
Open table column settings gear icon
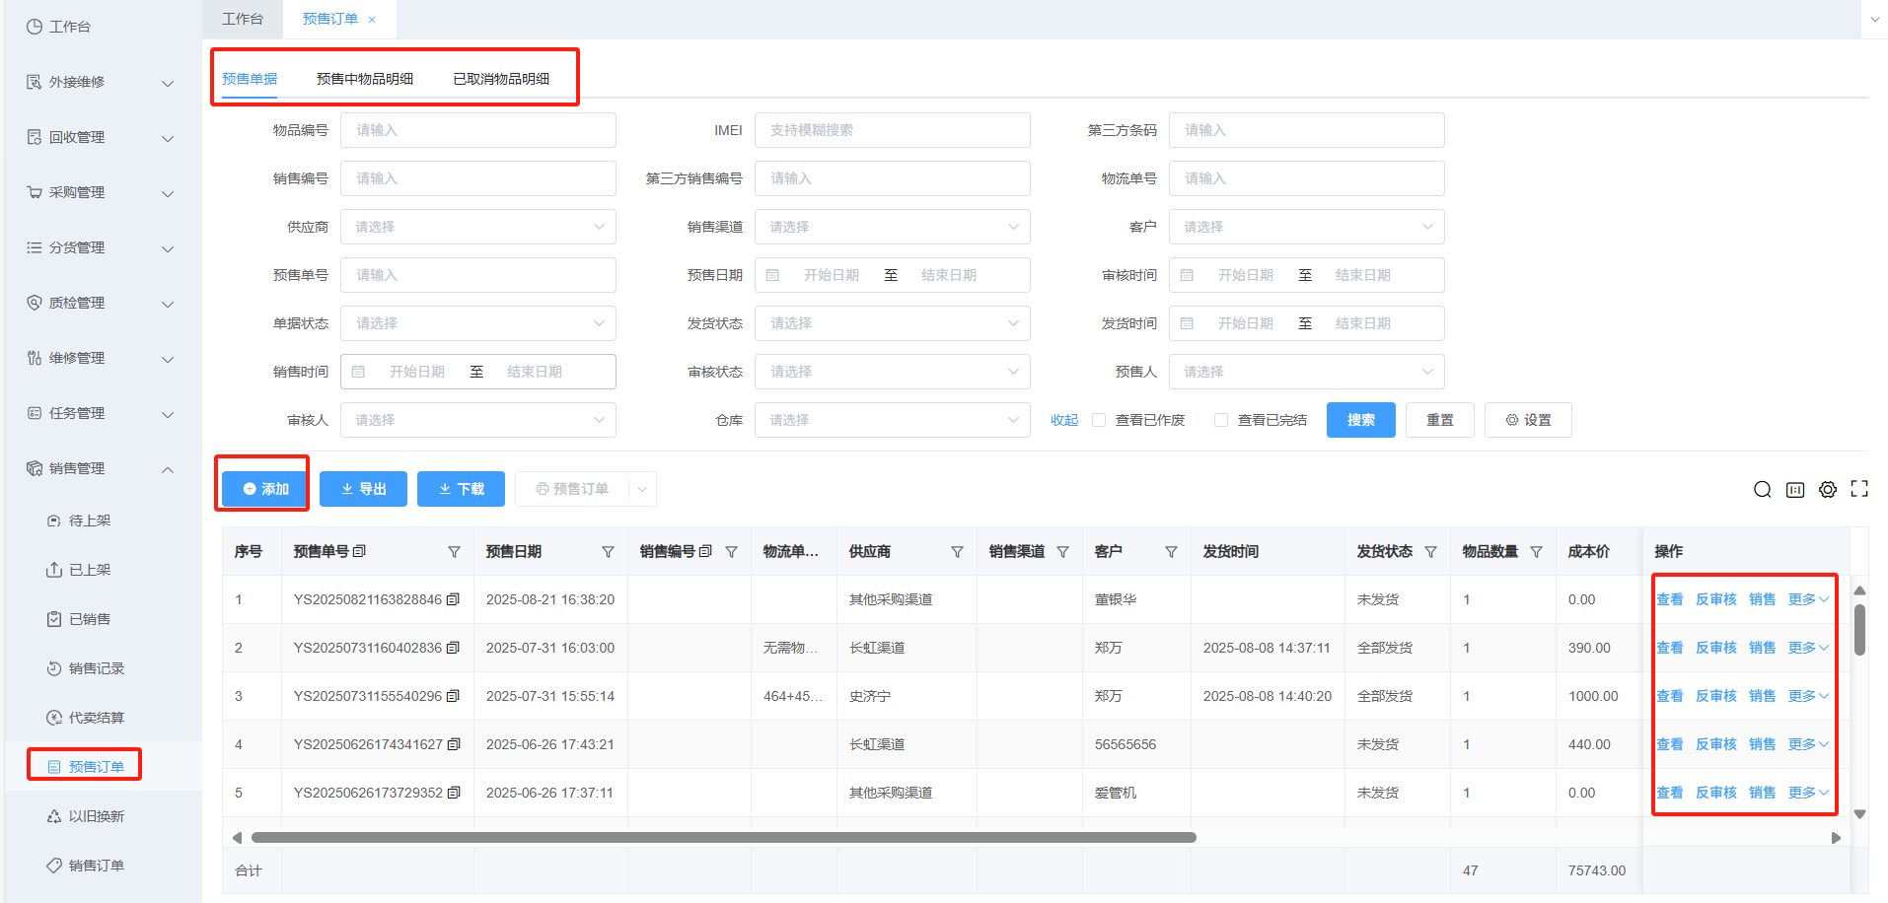coord(1828,490)
